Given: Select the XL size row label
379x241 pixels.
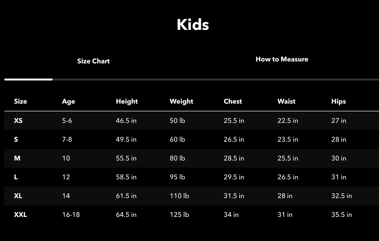Looking at the screenshot, I should (18, 196).
